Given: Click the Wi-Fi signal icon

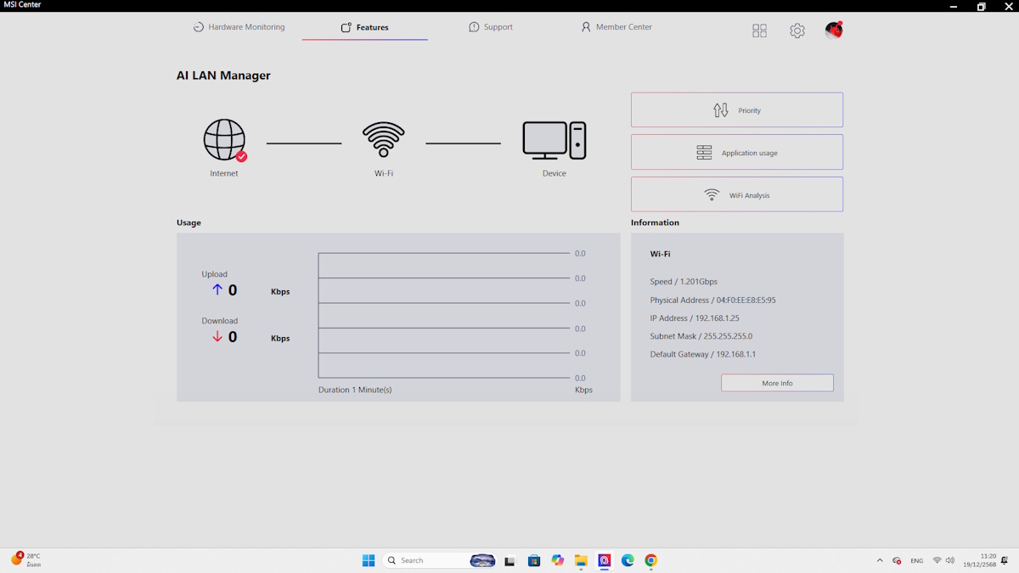Looking at the screenshot, I should (384, 140).
